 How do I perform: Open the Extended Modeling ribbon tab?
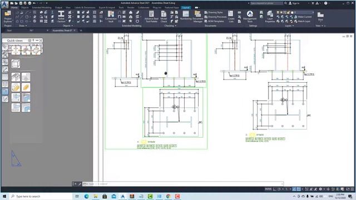coord(42,7)
